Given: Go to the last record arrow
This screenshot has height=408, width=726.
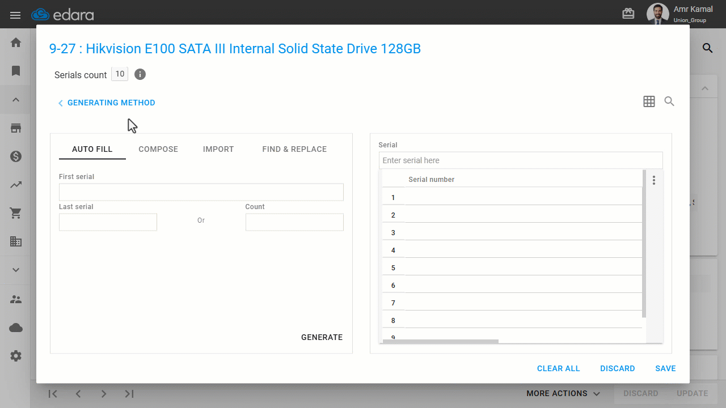Looking at the screenshot, I should pos(129,393).
